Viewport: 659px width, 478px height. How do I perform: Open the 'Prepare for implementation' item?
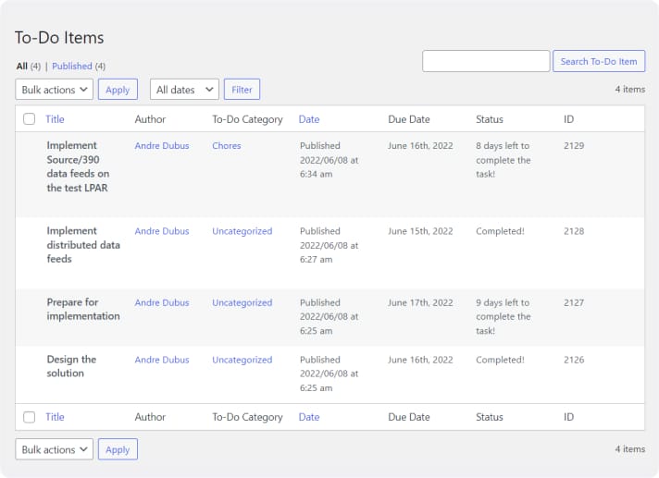pos(83,309)
